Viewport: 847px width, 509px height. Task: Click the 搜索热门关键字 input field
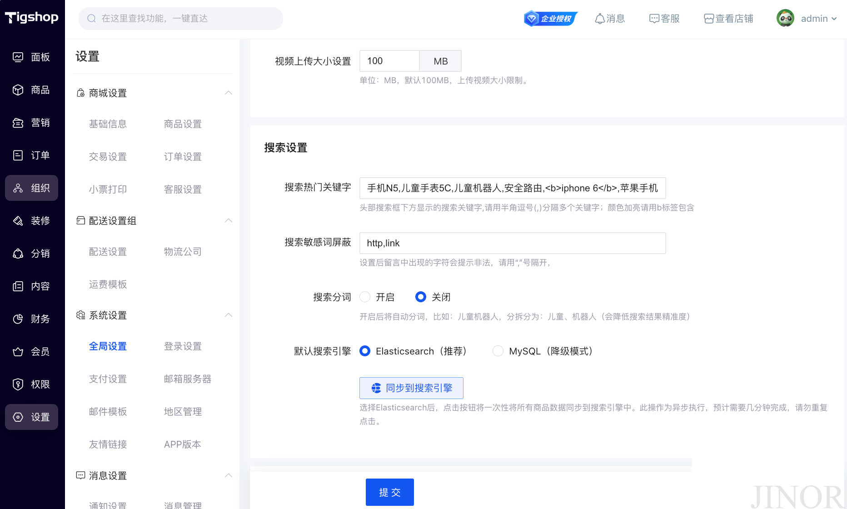coord(513,188)
